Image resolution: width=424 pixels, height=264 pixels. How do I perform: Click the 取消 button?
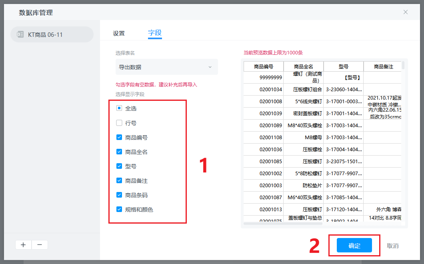(392, 246)
